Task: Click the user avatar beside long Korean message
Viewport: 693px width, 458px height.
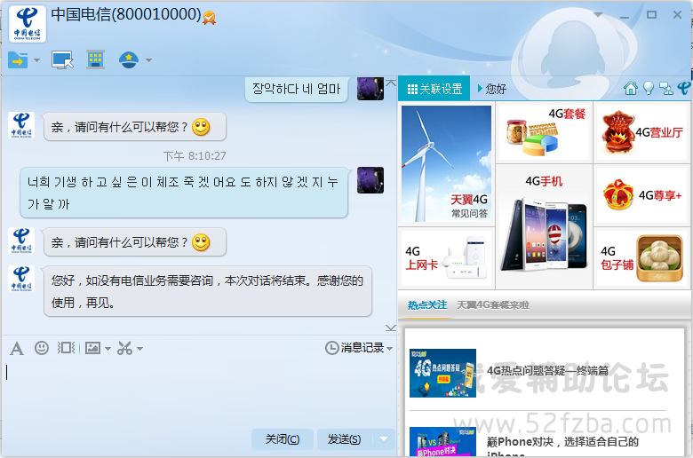Action: (370, 180)
